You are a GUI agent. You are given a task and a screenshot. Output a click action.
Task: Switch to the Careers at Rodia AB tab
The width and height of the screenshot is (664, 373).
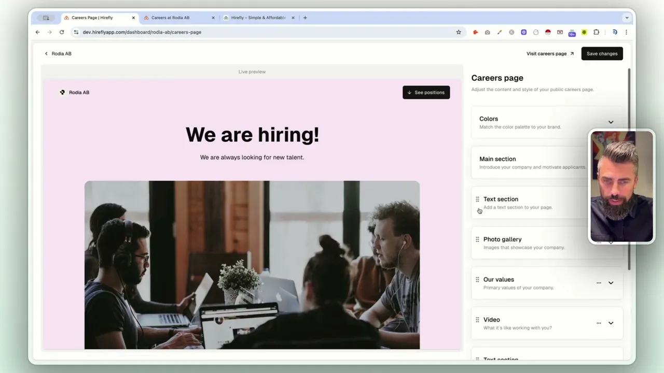179,18
